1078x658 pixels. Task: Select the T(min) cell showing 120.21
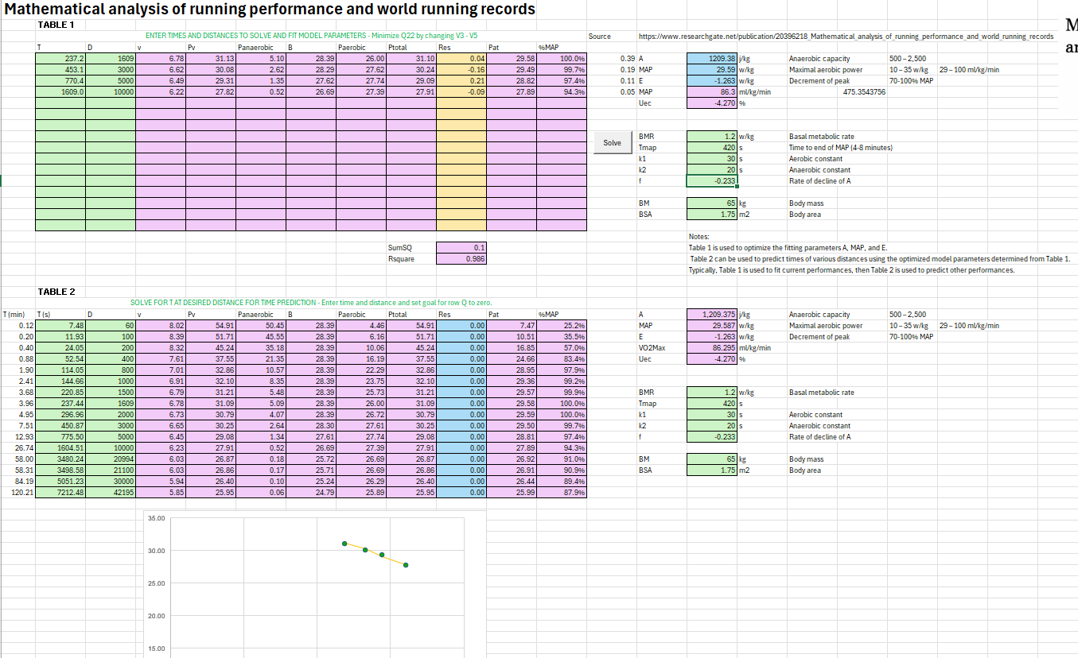click(x=18, y=493)
